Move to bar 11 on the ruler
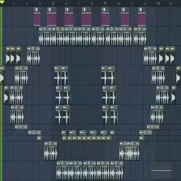This screenshot has height=181, width=181. pyautogui.click(x=132, y=4)
